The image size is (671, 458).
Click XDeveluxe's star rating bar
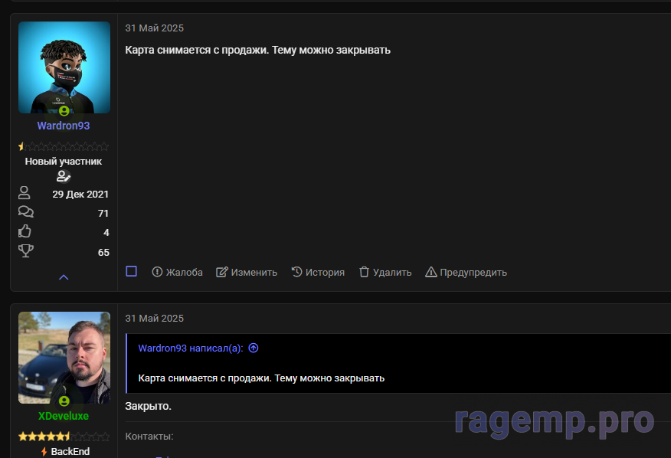(64, 437)
